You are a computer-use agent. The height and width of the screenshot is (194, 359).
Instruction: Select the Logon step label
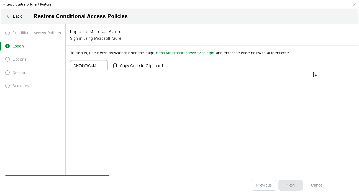tap(18, 46)
